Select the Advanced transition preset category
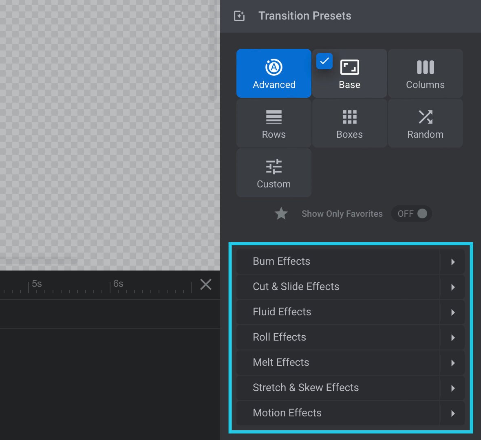481x440 pixels. [x=274, y=73]
